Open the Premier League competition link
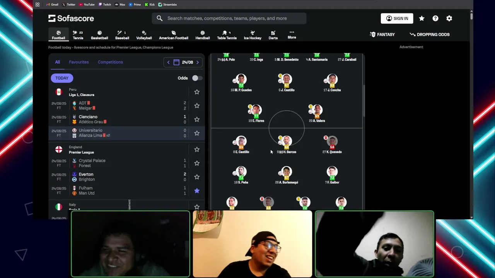The image size is (495, 278). click(x=81, y=152)
